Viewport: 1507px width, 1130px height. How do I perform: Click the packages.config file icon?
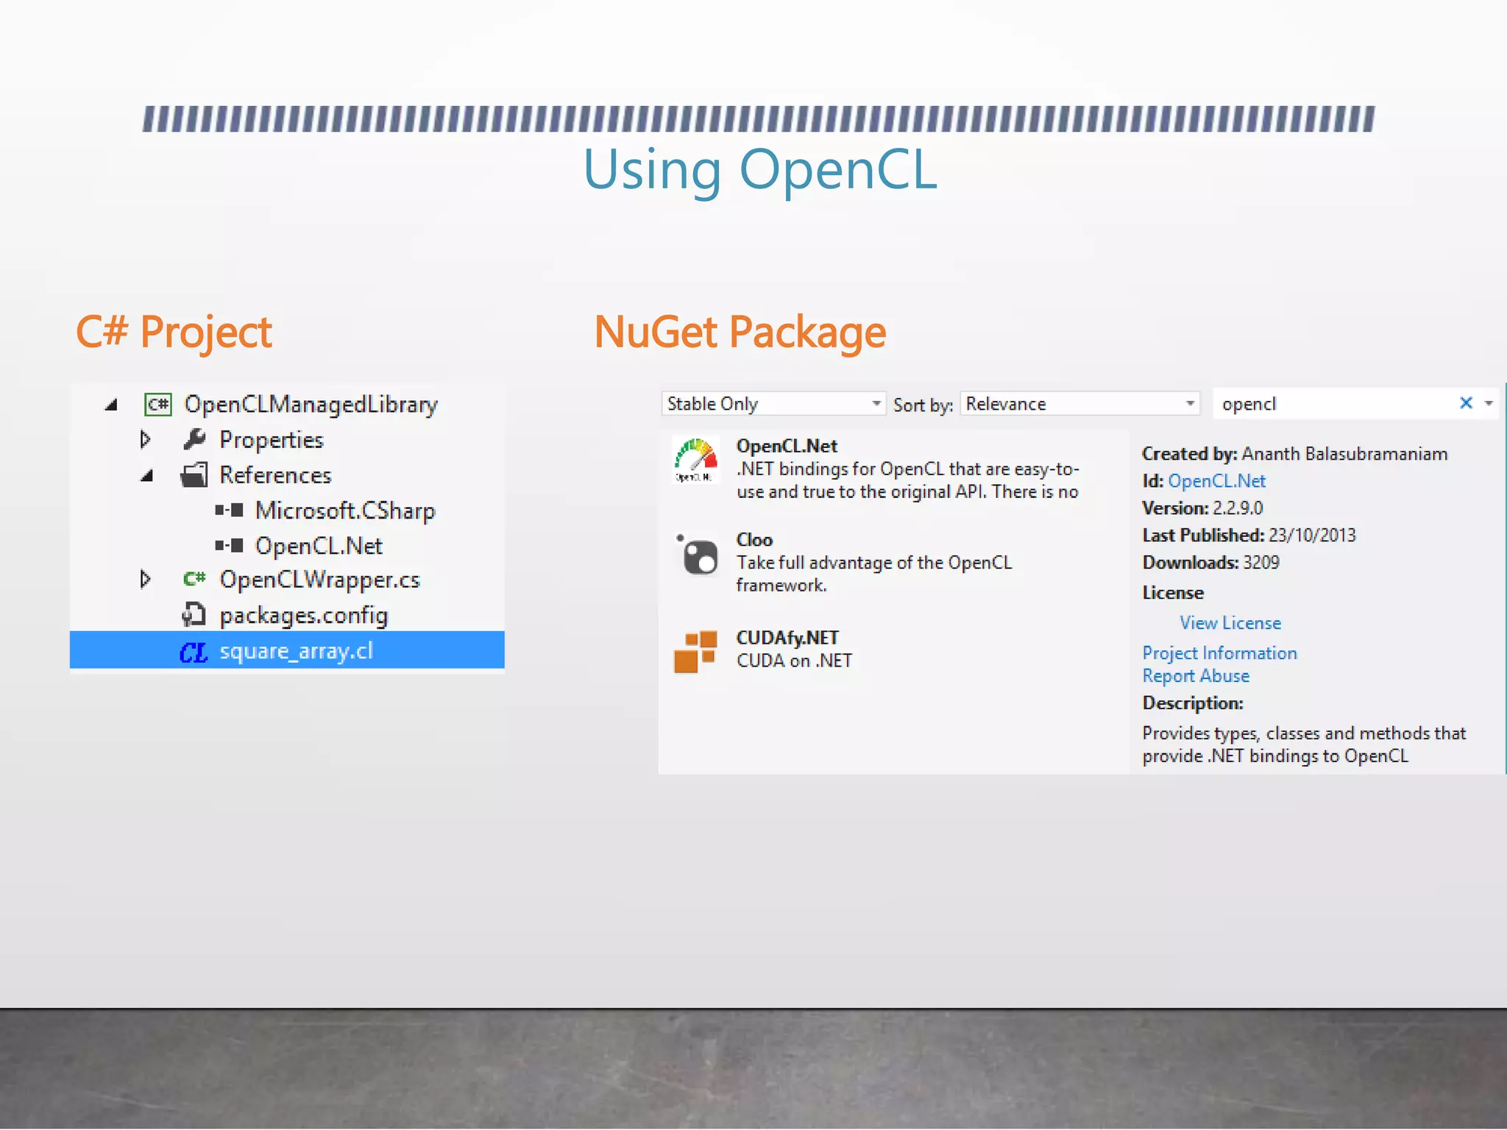coord(194,615)
